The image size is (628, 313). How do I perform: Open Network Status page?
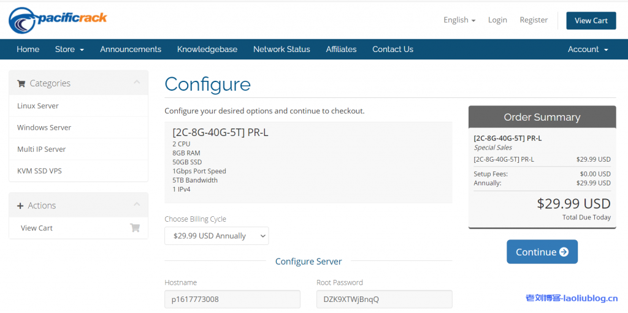coord(281,49)
